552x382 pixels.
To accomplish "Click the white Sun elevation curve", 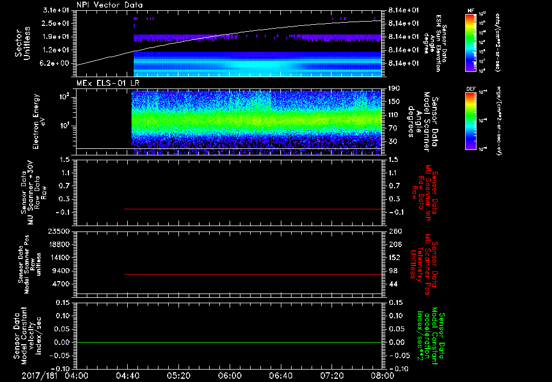I will click(x=229, y=35).
